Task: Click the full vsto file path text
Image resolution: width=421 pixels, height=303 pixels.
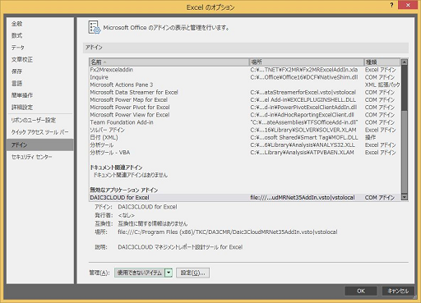Action: 228,232
